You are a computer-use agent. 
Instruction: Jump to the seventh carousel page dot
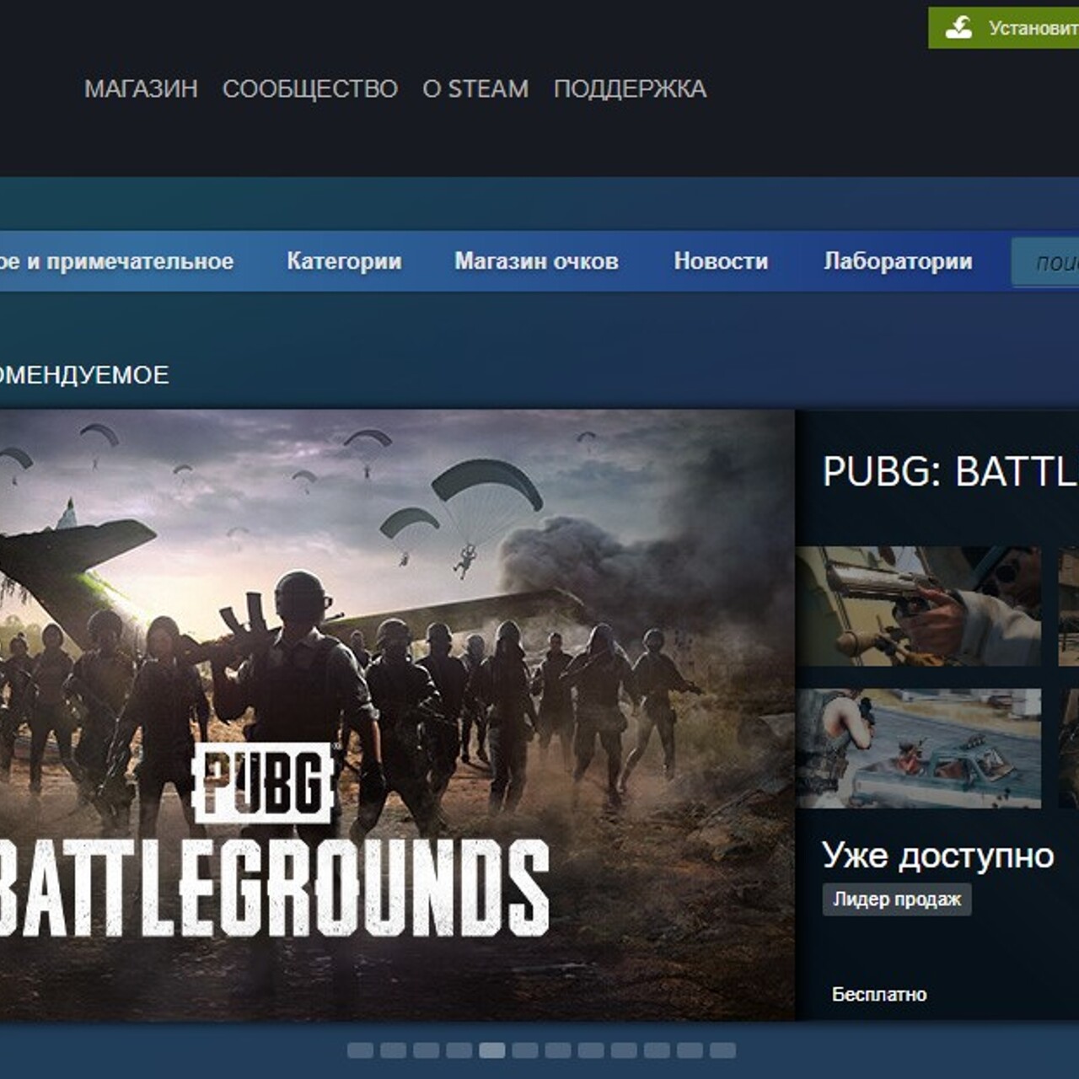coord(557,1050)
